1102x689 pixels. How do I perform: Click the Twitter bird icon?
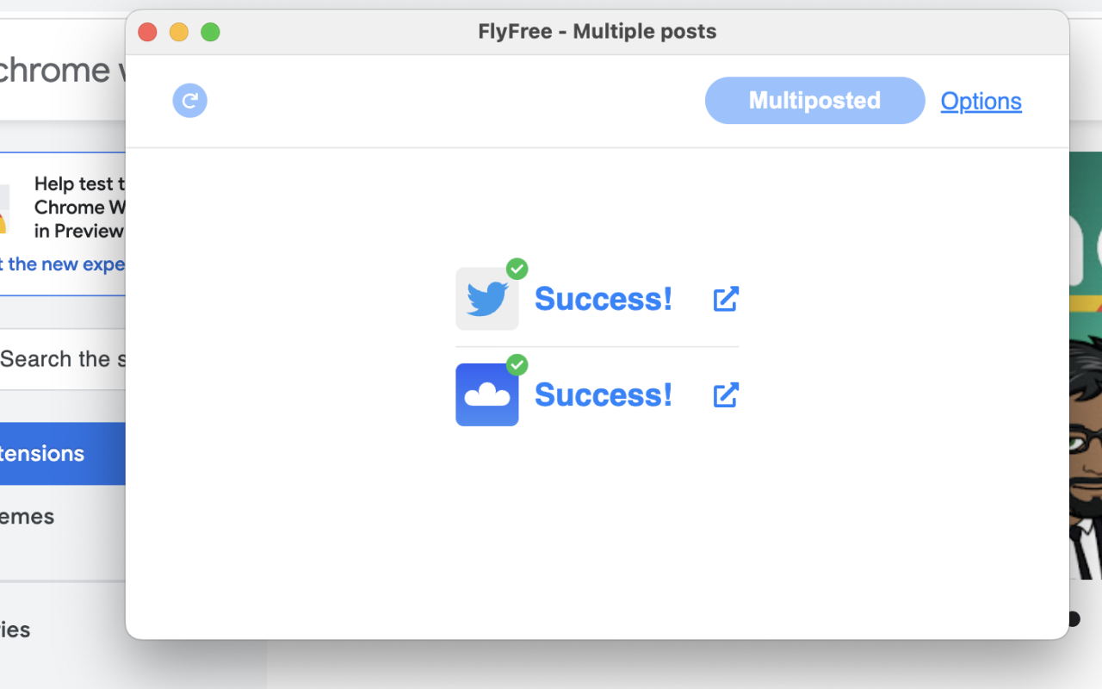(x=486, y=299)
